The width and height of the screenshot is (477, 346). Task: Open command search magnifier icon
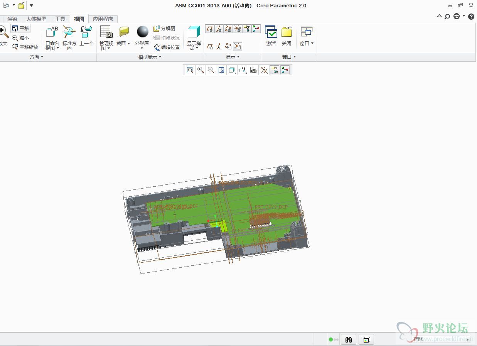click(447, 17)
